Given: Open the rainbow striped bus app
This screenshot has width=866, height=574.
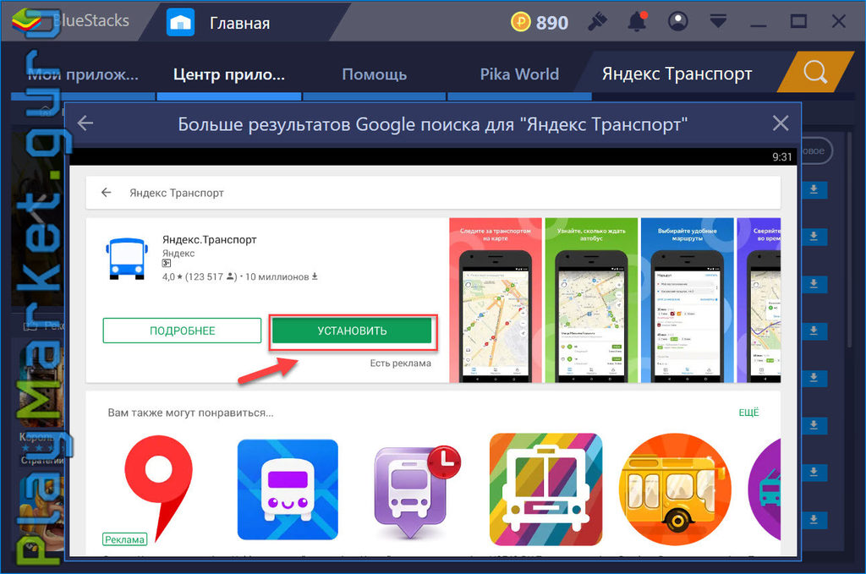Looking at the screenshot, I should (x=545, y=489).
